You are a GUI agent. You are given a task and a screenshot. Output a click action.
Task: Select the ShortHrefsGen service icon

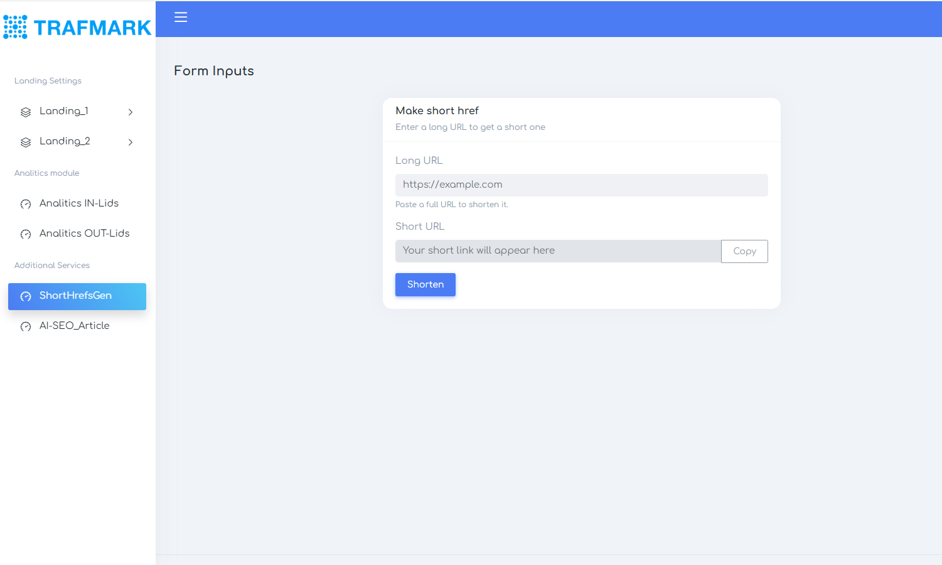coord(26,296)
